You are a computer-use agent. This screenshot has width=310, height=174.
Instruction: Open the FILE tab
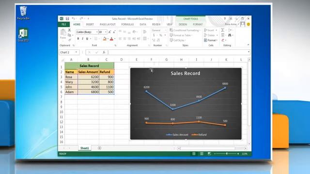[63, 24]
